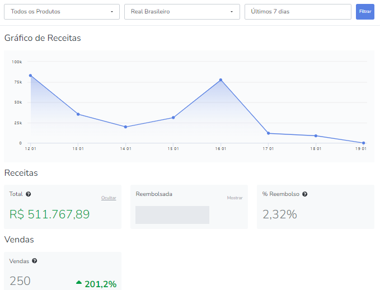Click the Últimos 7 dias date field
Image resolution: width=380 pixels, height=290 pixels.
coord(298,12)
